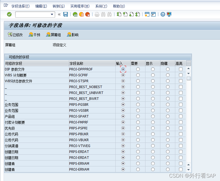
Task: Click the orange Exit icon
Action: point(81,14)
